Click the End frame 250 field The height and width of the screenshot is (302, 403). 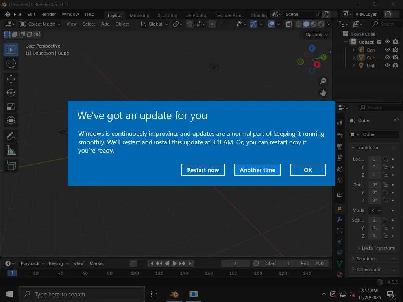[x=312, y=263]
